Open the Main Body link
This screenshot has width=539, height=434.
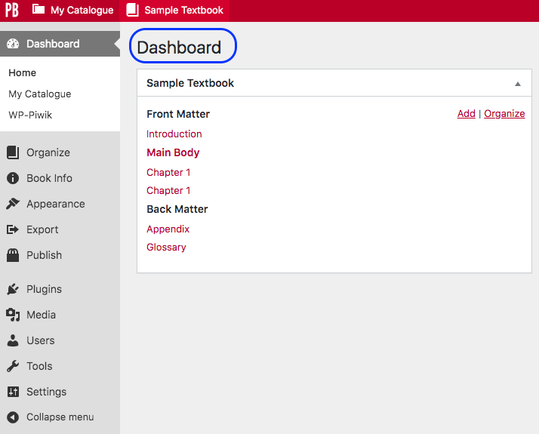click(x=173, y=152)
